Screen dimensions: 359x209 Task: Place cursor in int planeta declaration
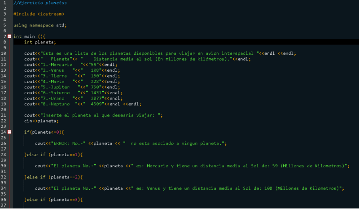pyautogui.click(x=40, y=42)
